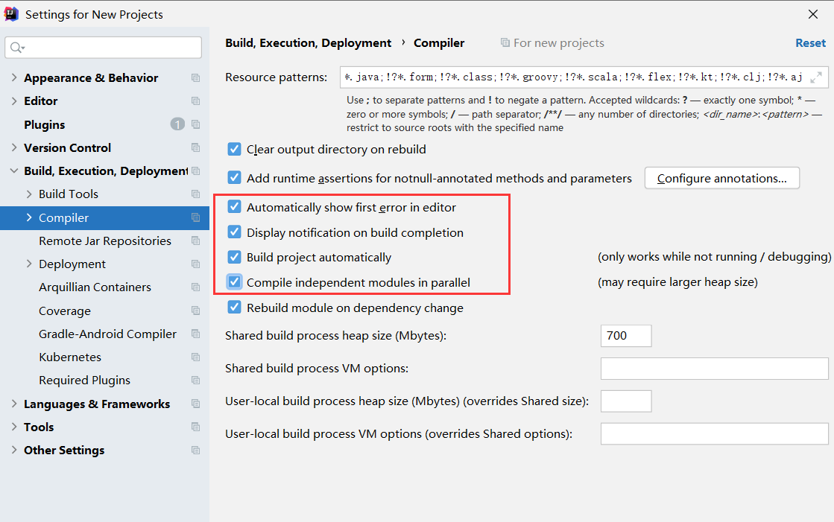This screenshot has height=522, width=834.
Task: Disable Rebuild module on dependency change
Action: 234,308
